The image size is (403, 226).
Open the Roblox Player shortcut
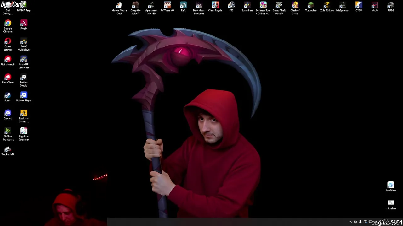coord(24,97)
